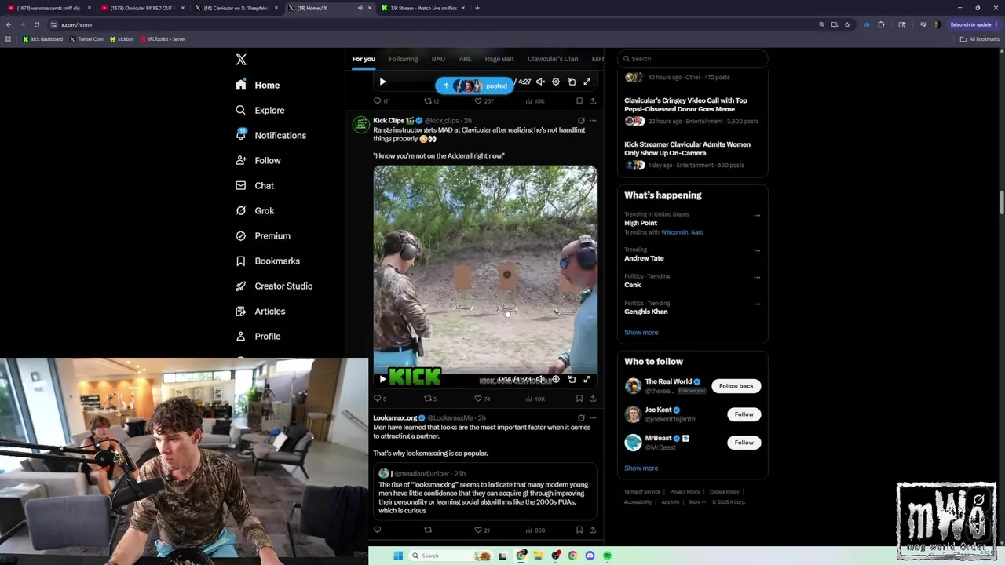Open Articles in the sidebar

tap(261, 311)
